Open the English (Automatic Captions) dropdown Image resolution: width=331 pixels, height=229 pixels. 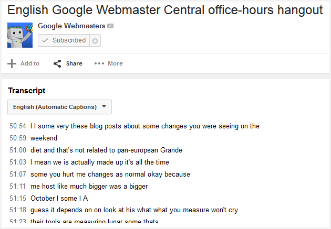pos(55,107)
